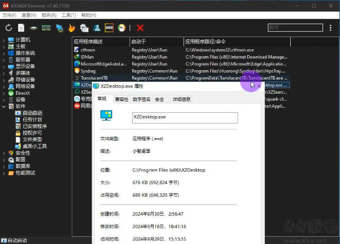Select 授权许可 under 软件

pos(32,133)
